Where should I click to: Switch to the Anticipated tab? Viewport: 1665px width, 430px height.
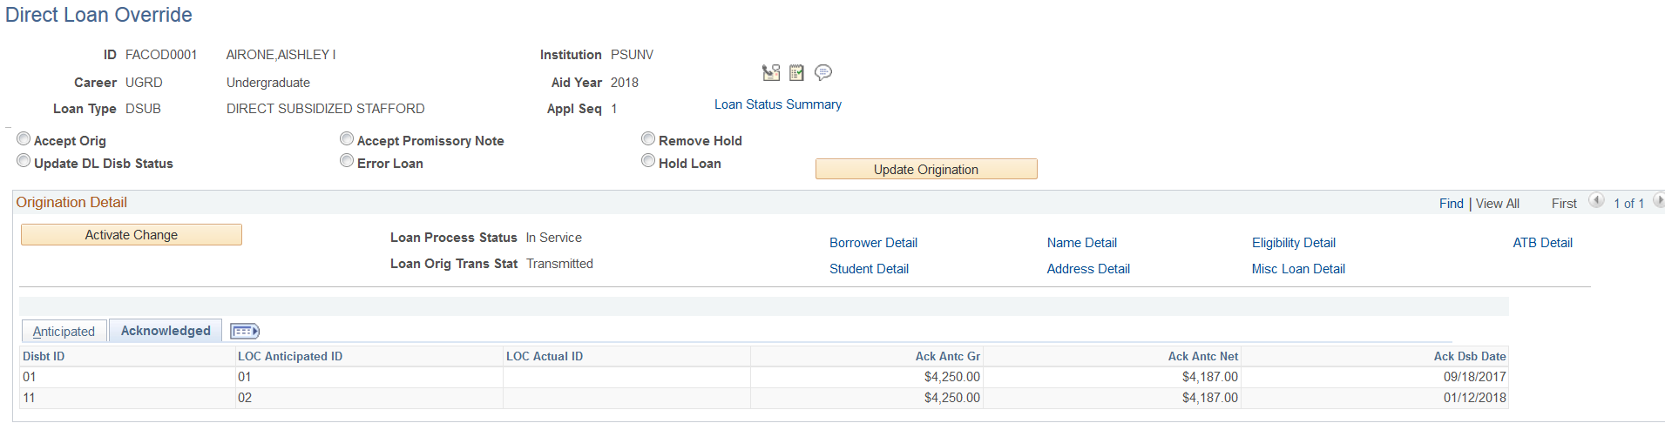point(64,332)
